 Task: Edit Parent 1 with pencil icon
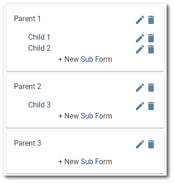coord(140,20)
